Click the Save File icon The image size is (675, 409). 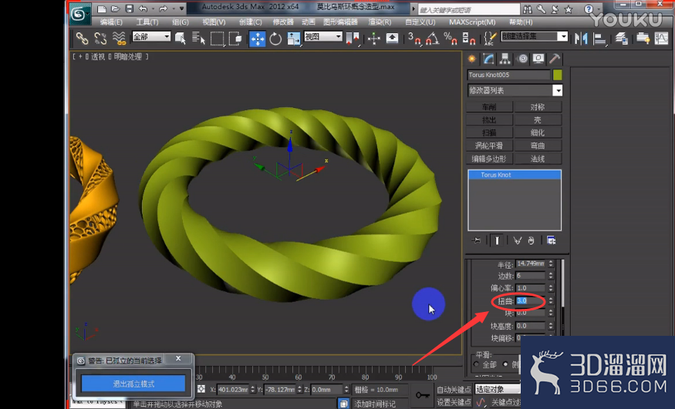coord(129,8)
